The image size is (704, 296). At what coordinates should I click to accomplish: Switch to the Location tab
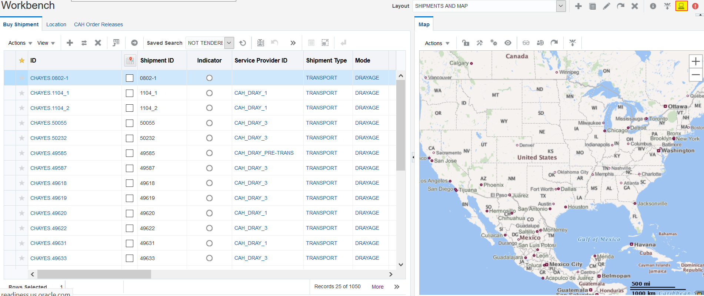click(x=56, y=24)
